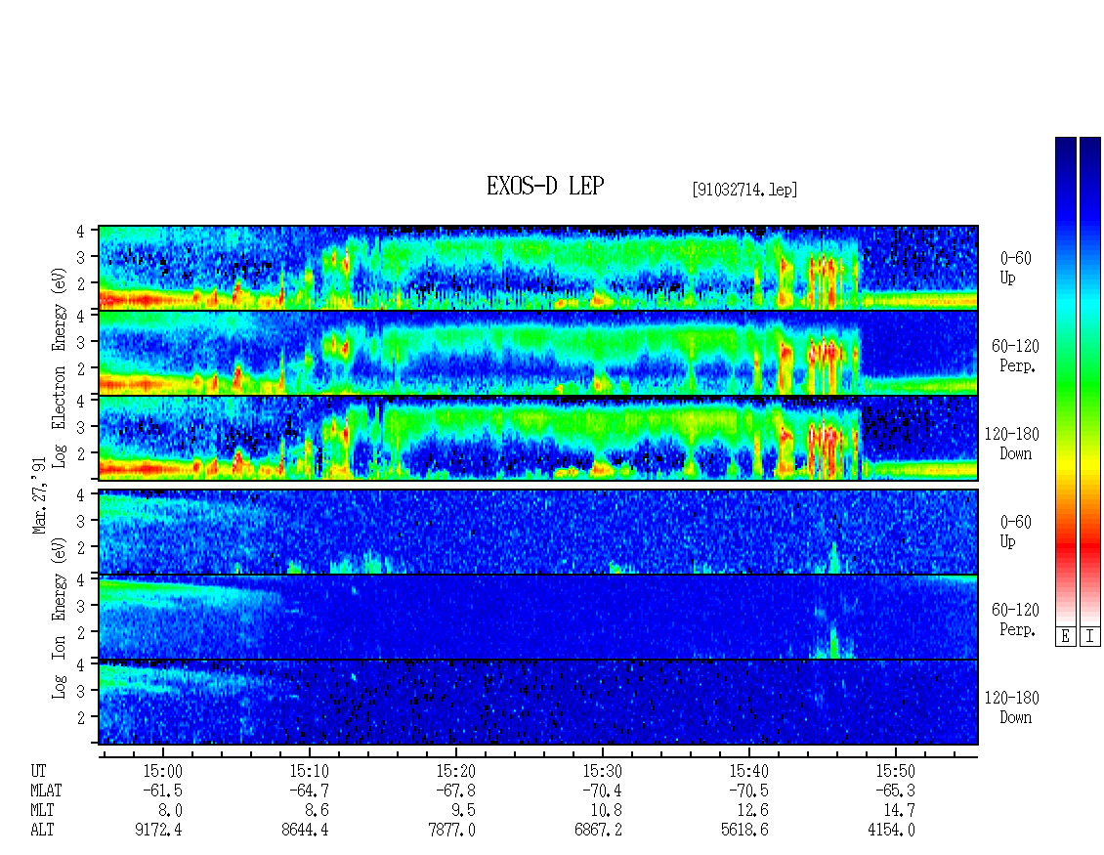The width and height of the screenshot is (1104, 855).
Task: Click the ALT value "7877.0"
Action: [451, 831]
